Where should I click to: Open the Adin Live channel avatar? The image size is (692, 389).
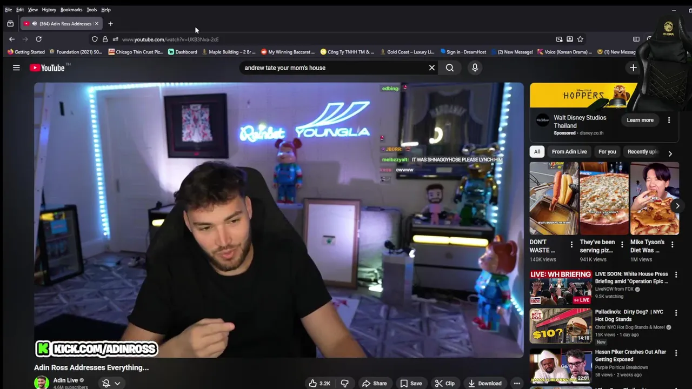point(41,383)
